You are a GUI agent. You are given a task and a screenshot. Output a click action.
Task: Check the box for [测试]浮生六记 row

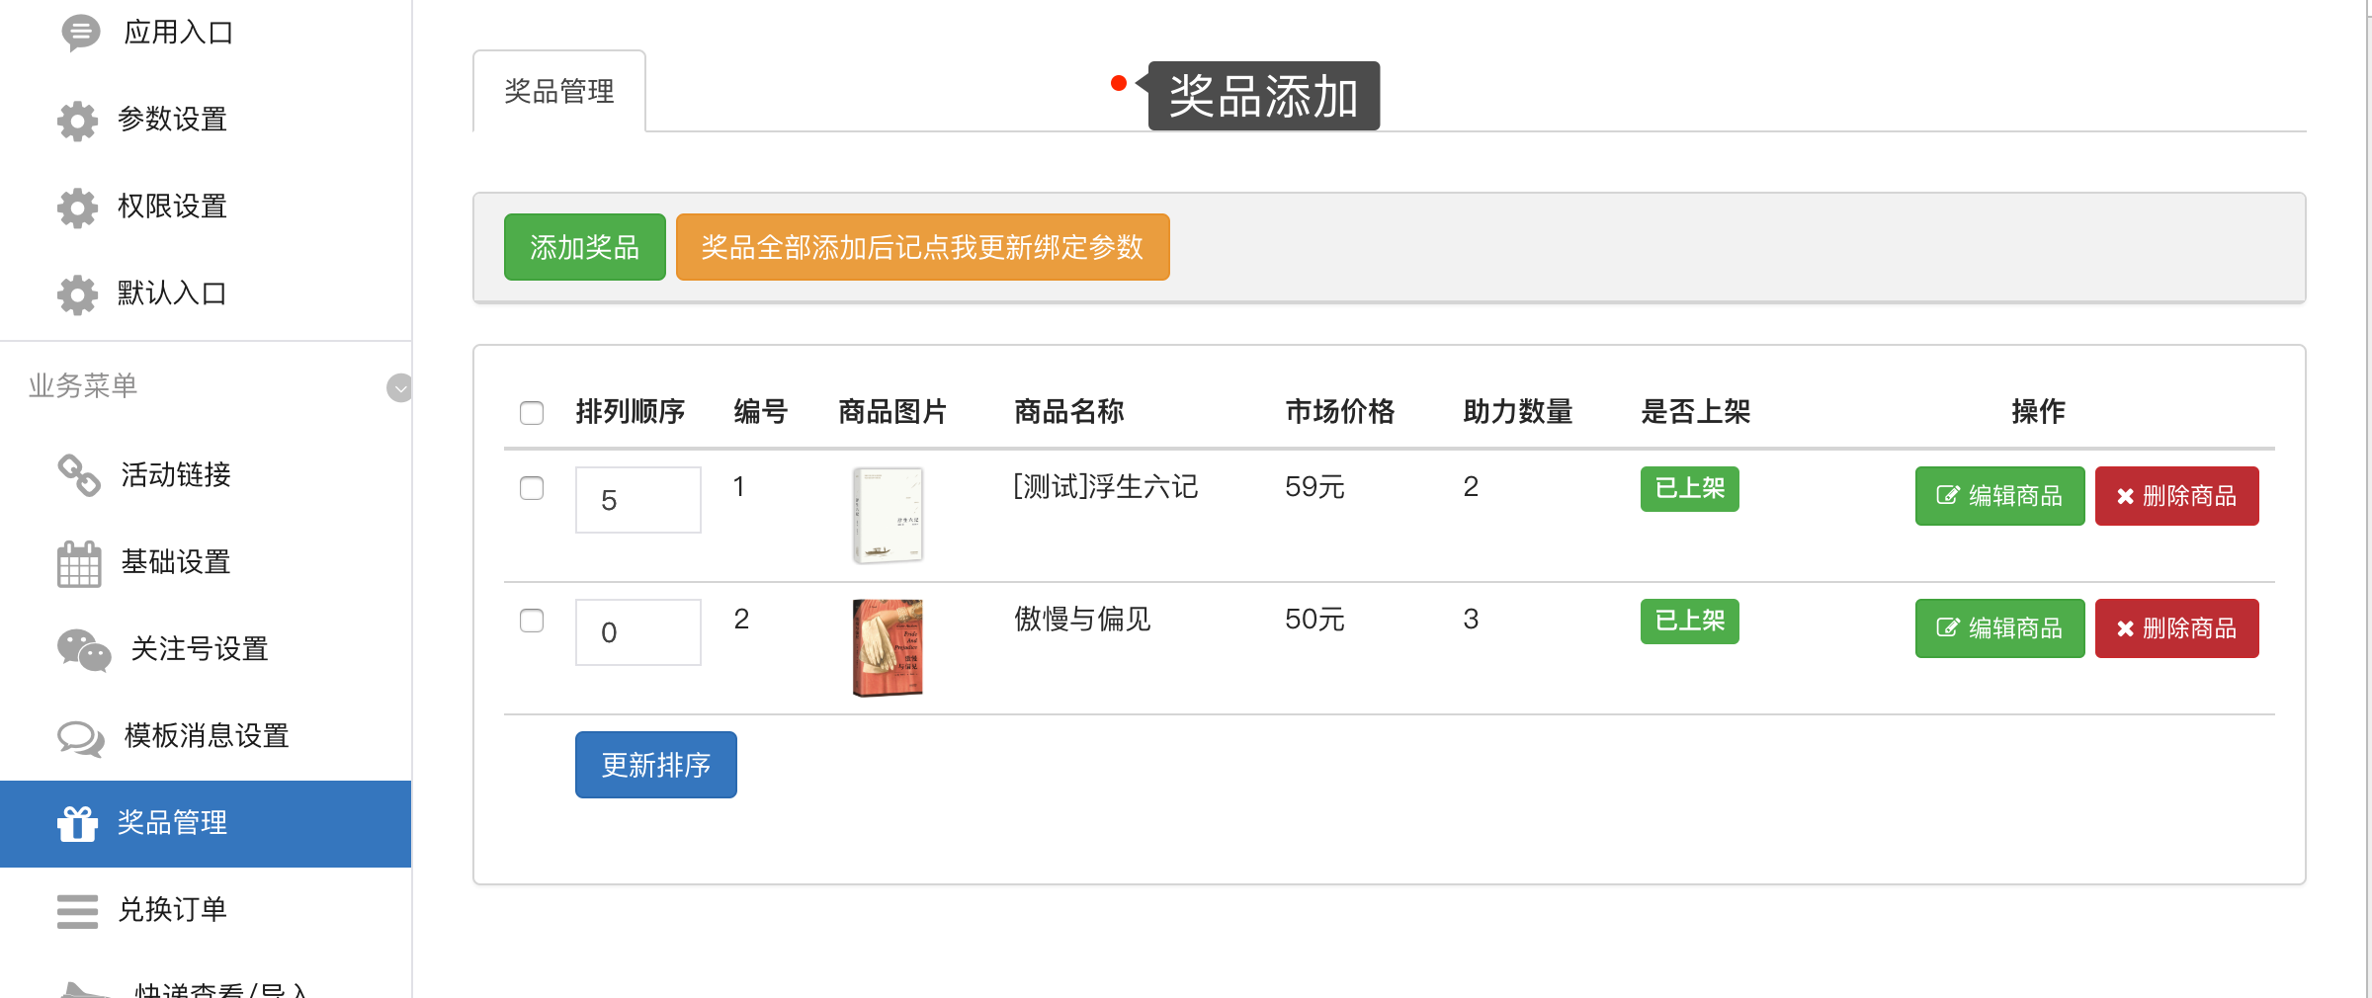coord(532,488)
